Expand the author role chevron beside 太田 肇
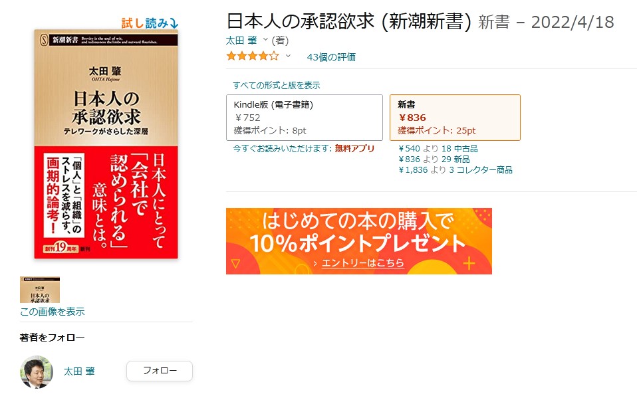This screenshot has width=637, height=398. pyautogui.click(x=265, y=40)
